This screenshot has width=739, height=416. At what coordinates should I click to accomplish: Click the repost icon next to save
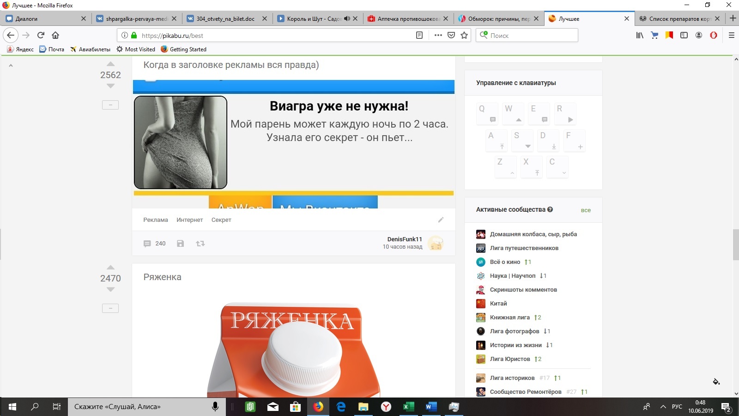[200, 244]
